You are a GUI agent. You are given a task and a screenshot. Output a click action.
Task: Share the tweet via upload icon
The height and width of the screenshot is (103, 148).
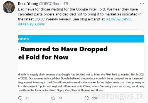[x=122, y=98]
